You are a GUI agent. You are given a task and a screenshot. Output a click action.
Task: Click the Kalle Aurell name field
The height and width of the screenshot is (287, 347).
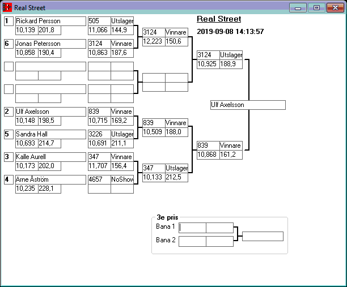(x=50, y=157)
